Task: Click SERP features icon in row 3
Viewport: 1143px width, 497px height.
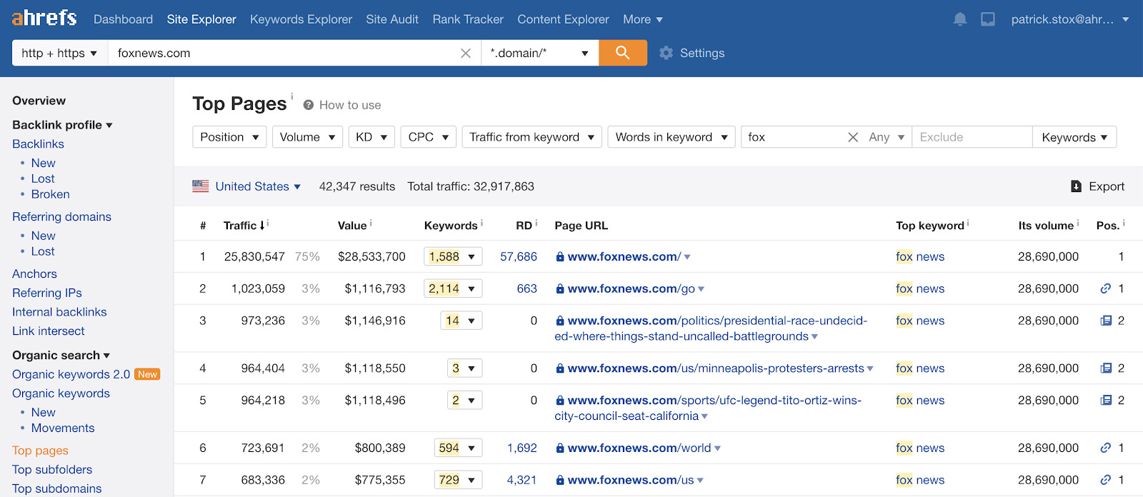Action: click(x=1106, y=321)
